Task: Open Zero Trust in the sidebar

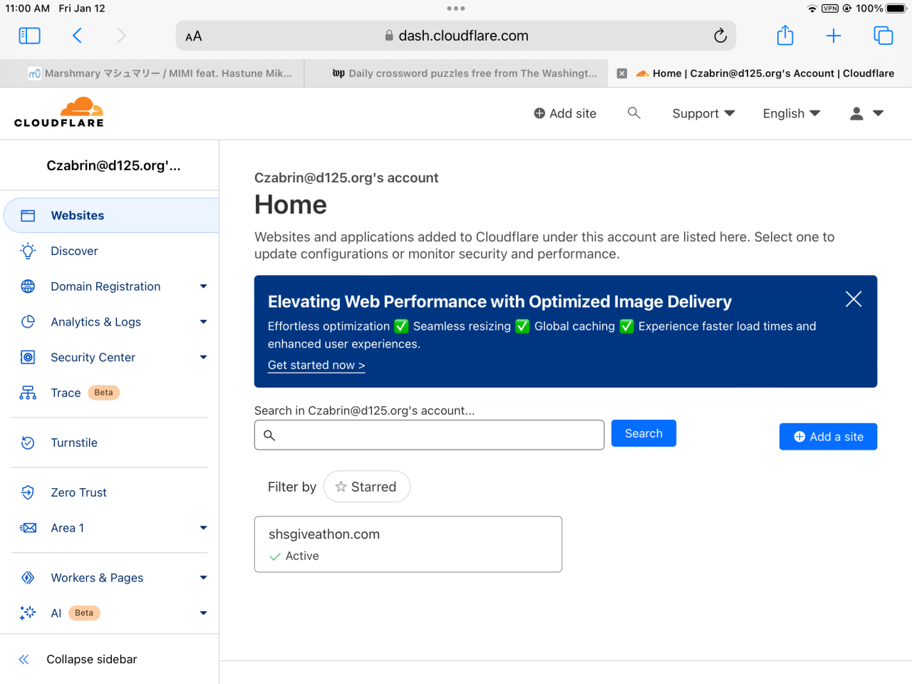Action: click(x=78, y=492)
